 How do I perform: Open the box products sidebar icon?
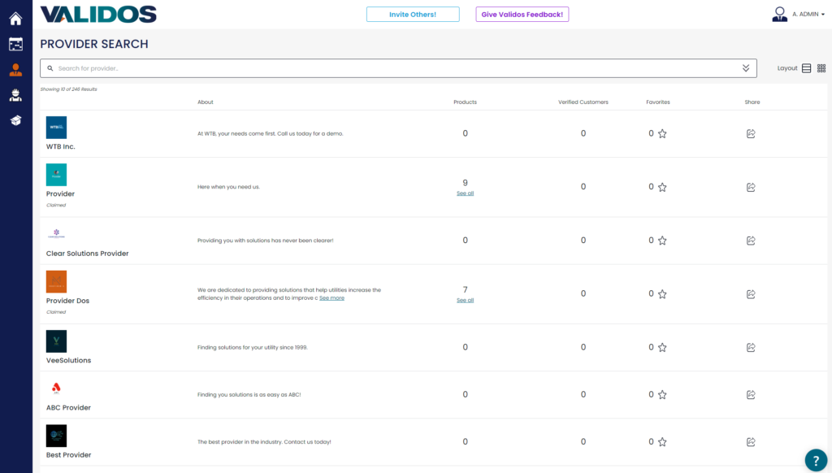(x=16, y=120)
